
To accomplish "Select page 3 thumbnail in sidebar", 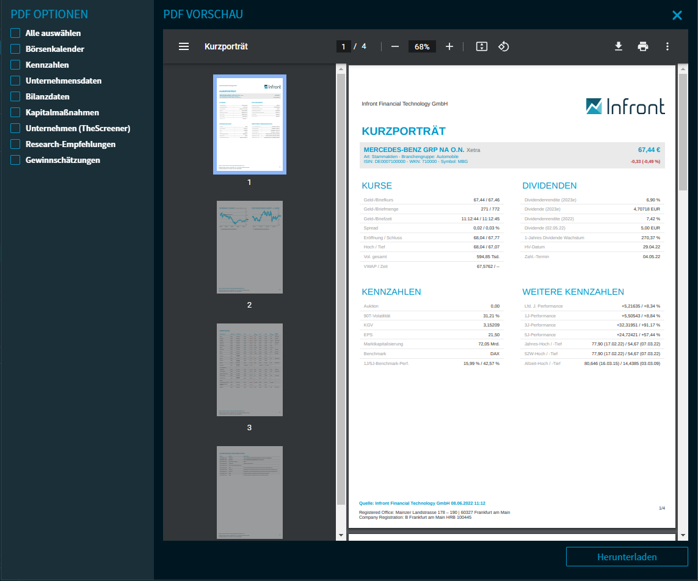I will tap(249, 370).
